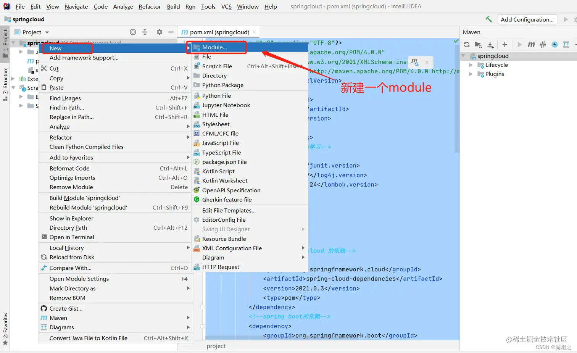Close the pom.xml editor tab

(x=255, y=32)
